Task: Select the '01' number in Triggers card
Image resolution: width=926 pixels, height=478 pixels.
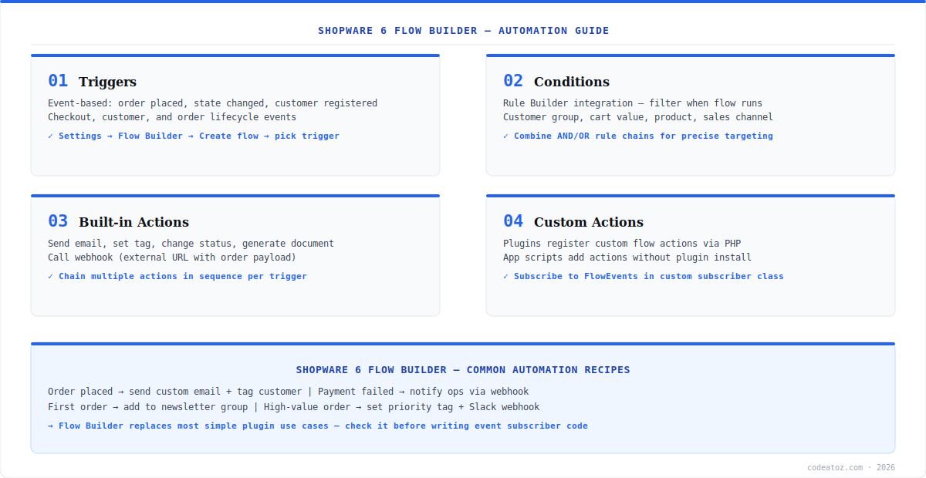Action: [58, 81]
